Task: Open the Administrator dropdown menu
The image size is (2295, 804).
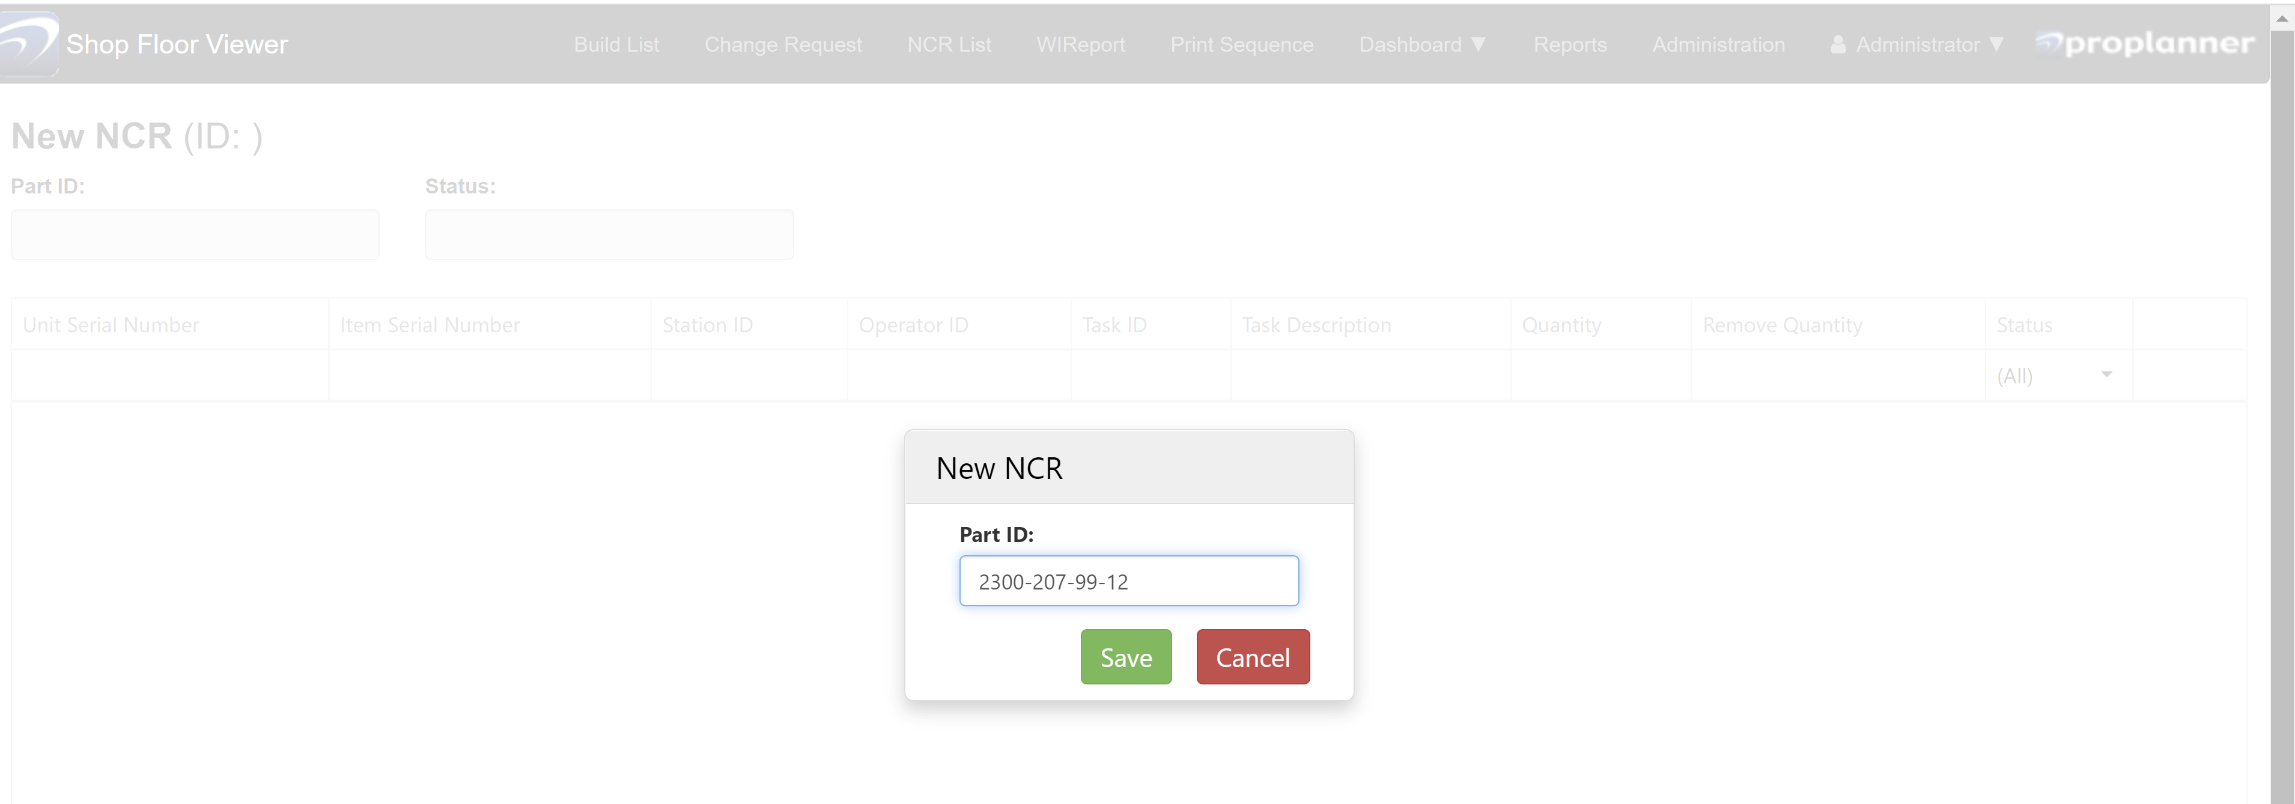Action: (x=1928, y=44)
